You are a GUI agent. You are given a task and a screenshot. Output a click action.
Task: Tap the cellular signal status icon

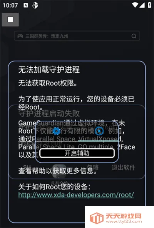click(x=142, y=5)
